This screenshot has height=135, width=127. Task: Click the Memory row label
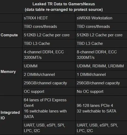[x=8, y=72]
